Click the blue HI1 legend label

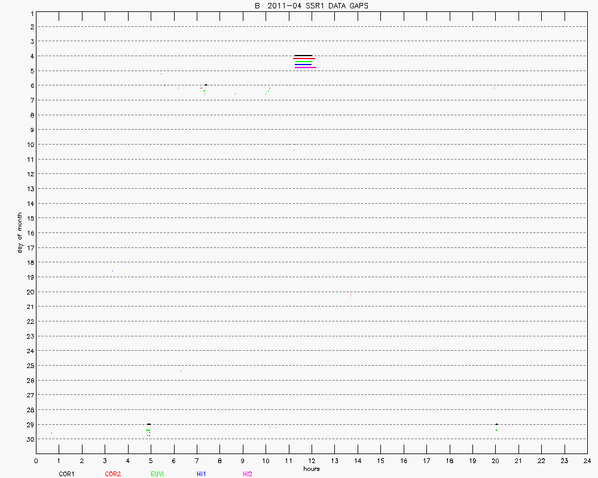pyautogui.click(x=202, y=474)
